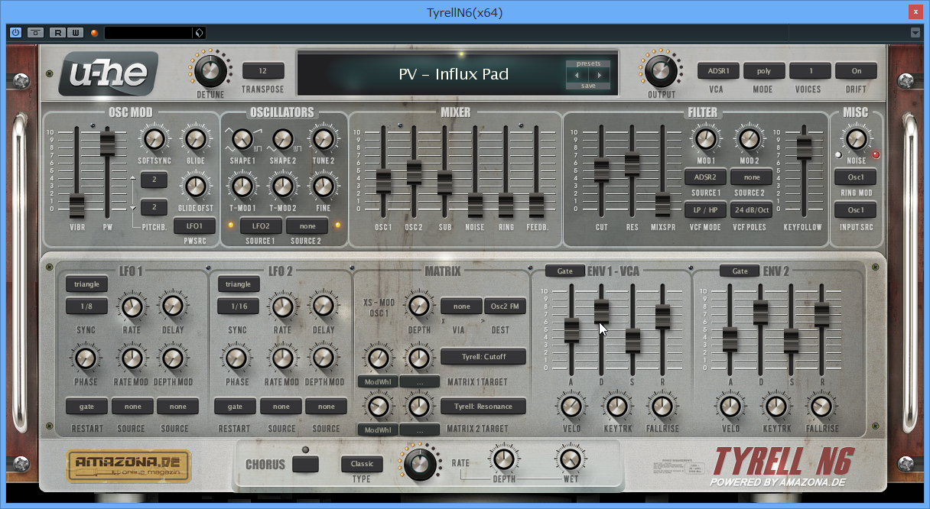The image size is (930, 509).
Task: Open LFO 2 sync 1/16 selector
Action: 238,306
